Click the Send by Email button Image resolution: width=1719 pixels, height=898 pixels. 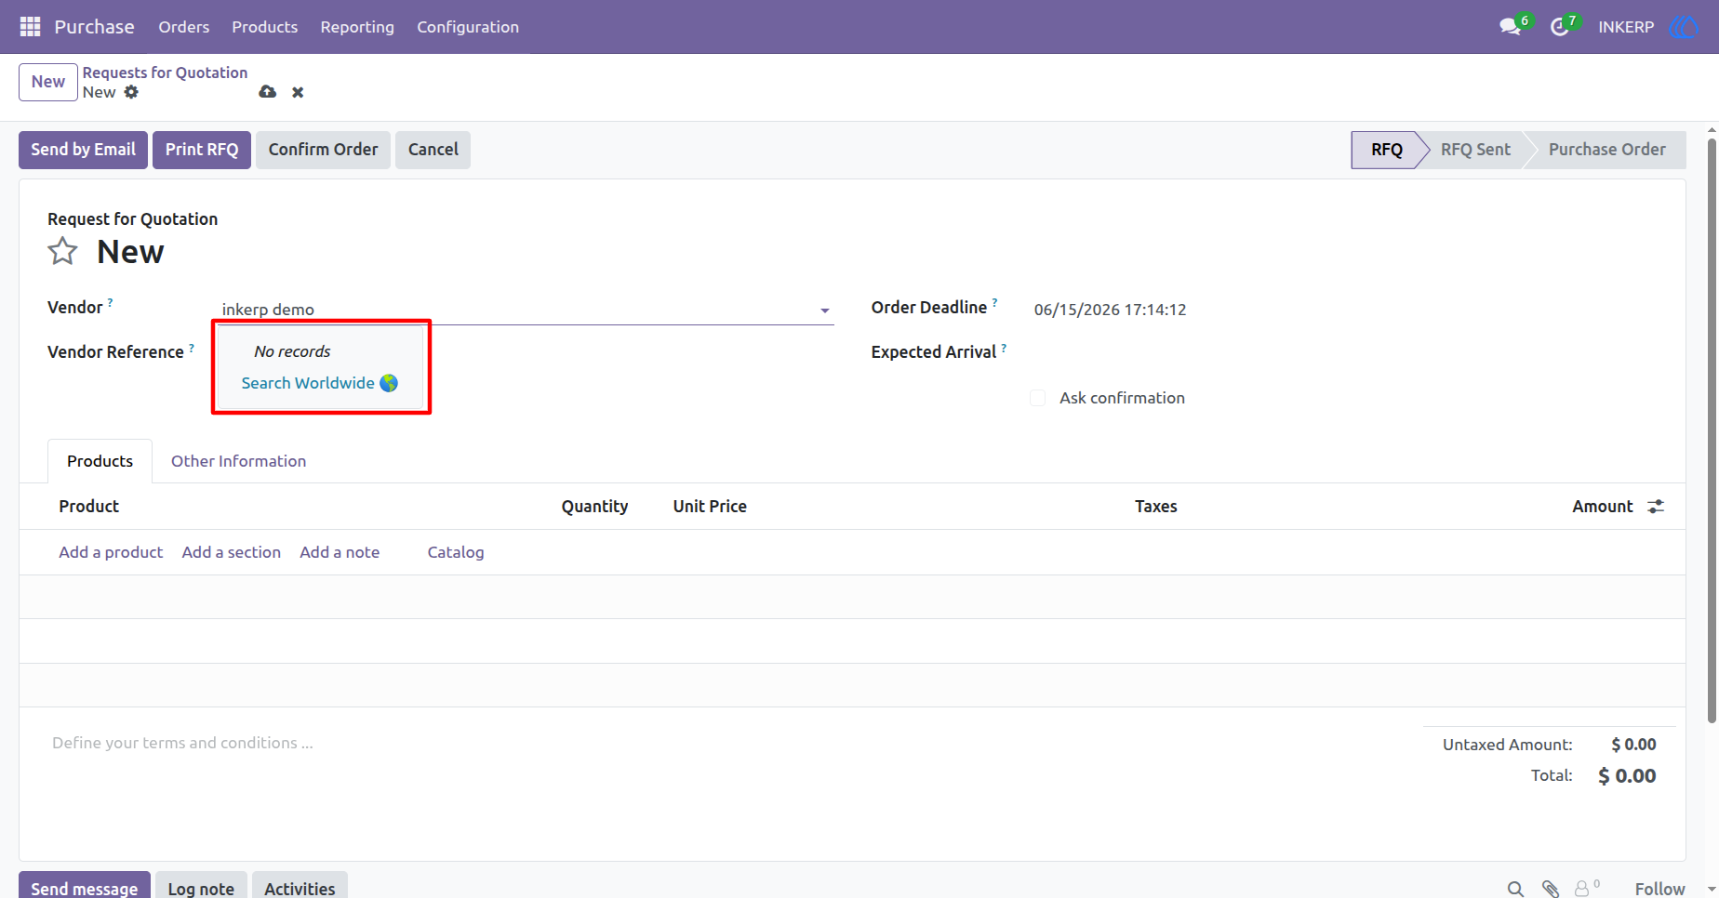83,150
